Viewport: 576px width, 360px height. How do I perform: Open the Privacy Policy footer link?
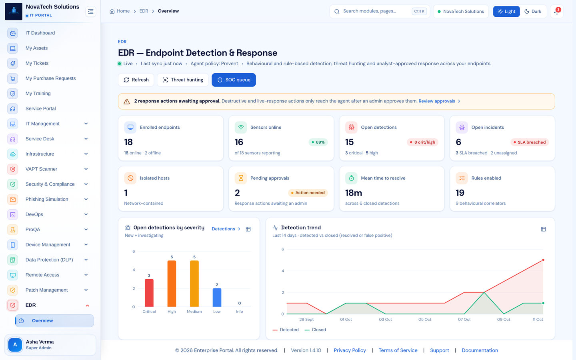(350, 350)
